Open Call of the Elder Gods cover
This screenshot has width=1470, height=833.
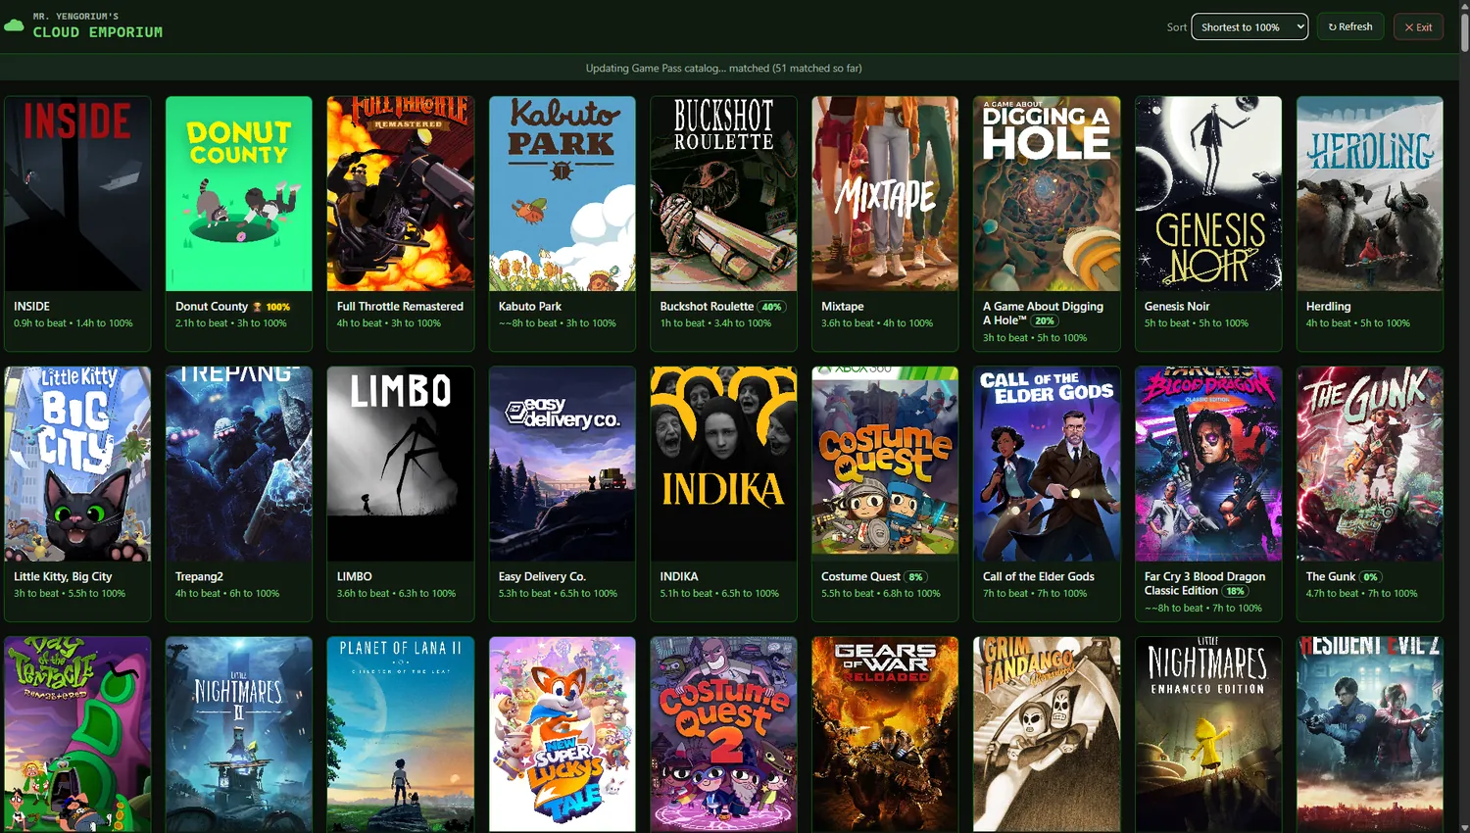(x=1047, y=464)
